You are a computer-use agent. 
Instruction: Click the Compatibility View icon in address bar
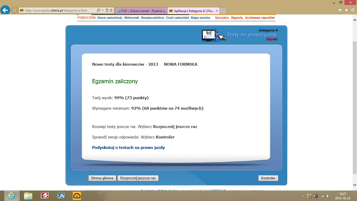107,10
